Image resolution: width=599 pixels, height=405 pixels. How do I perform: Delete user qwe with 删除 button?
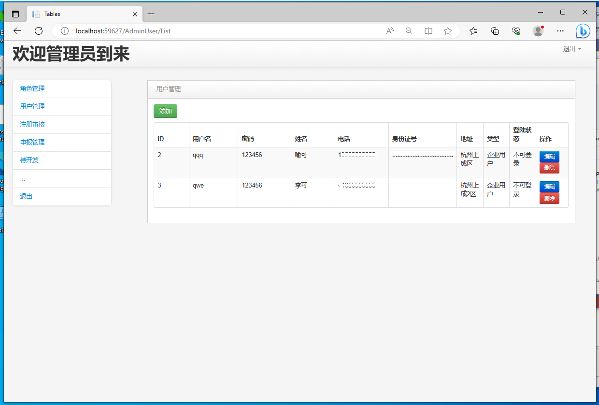[549, 198]
